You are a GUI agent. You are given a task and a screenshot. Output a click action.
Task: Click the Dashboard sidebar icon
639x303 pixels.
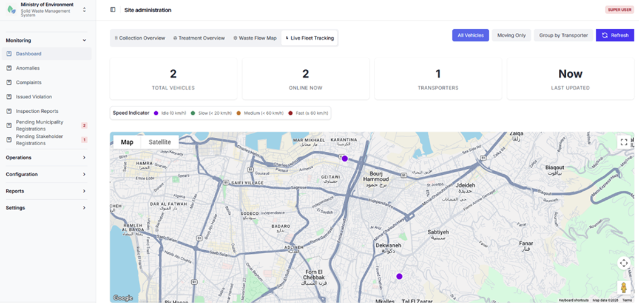(9, 53)
